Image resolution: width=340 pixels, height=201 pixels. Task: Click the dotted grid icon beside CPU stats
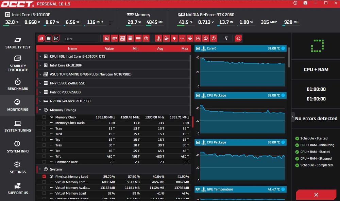(111, 23)
